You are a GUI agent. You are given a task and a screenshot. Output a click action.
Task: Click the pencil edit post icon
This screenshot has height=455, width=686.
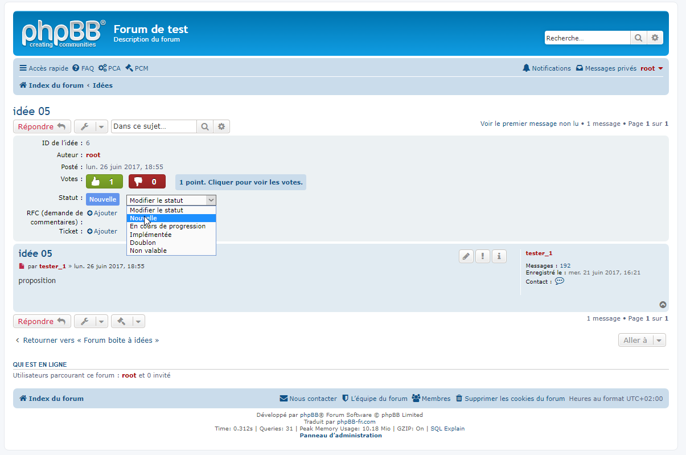click(x=466, y=256)
